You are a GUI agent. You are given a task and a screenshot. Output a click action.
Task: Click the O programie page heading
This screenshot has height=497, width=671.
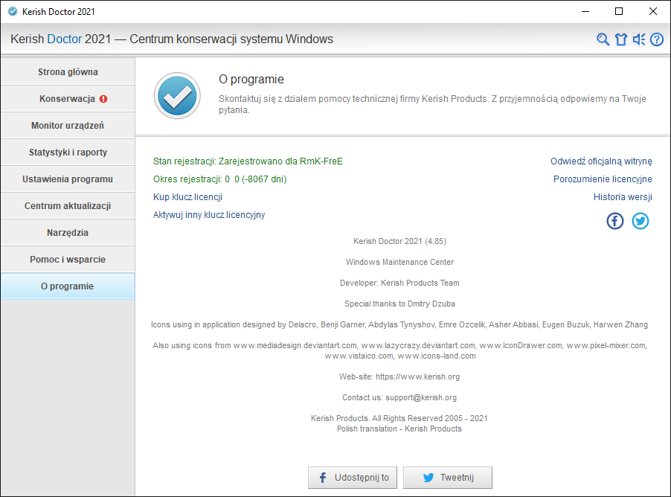[251, 79]
